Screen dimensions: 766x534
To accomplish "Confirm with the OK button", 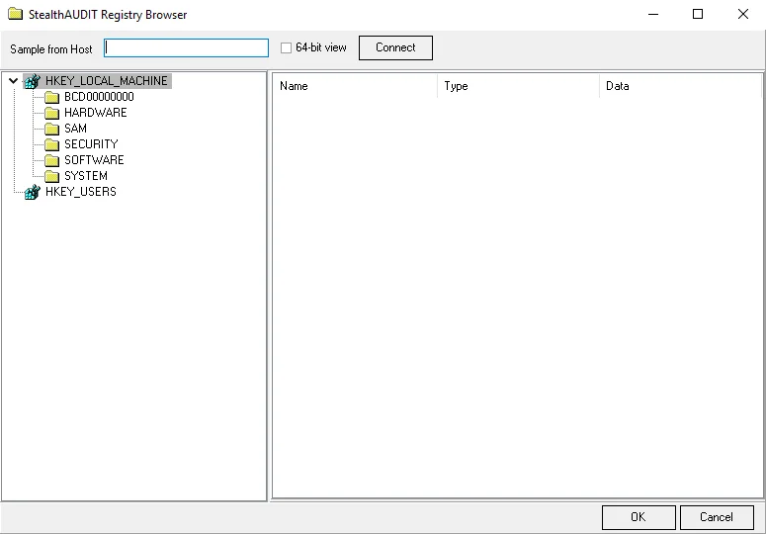I will [x=638, y=517].
